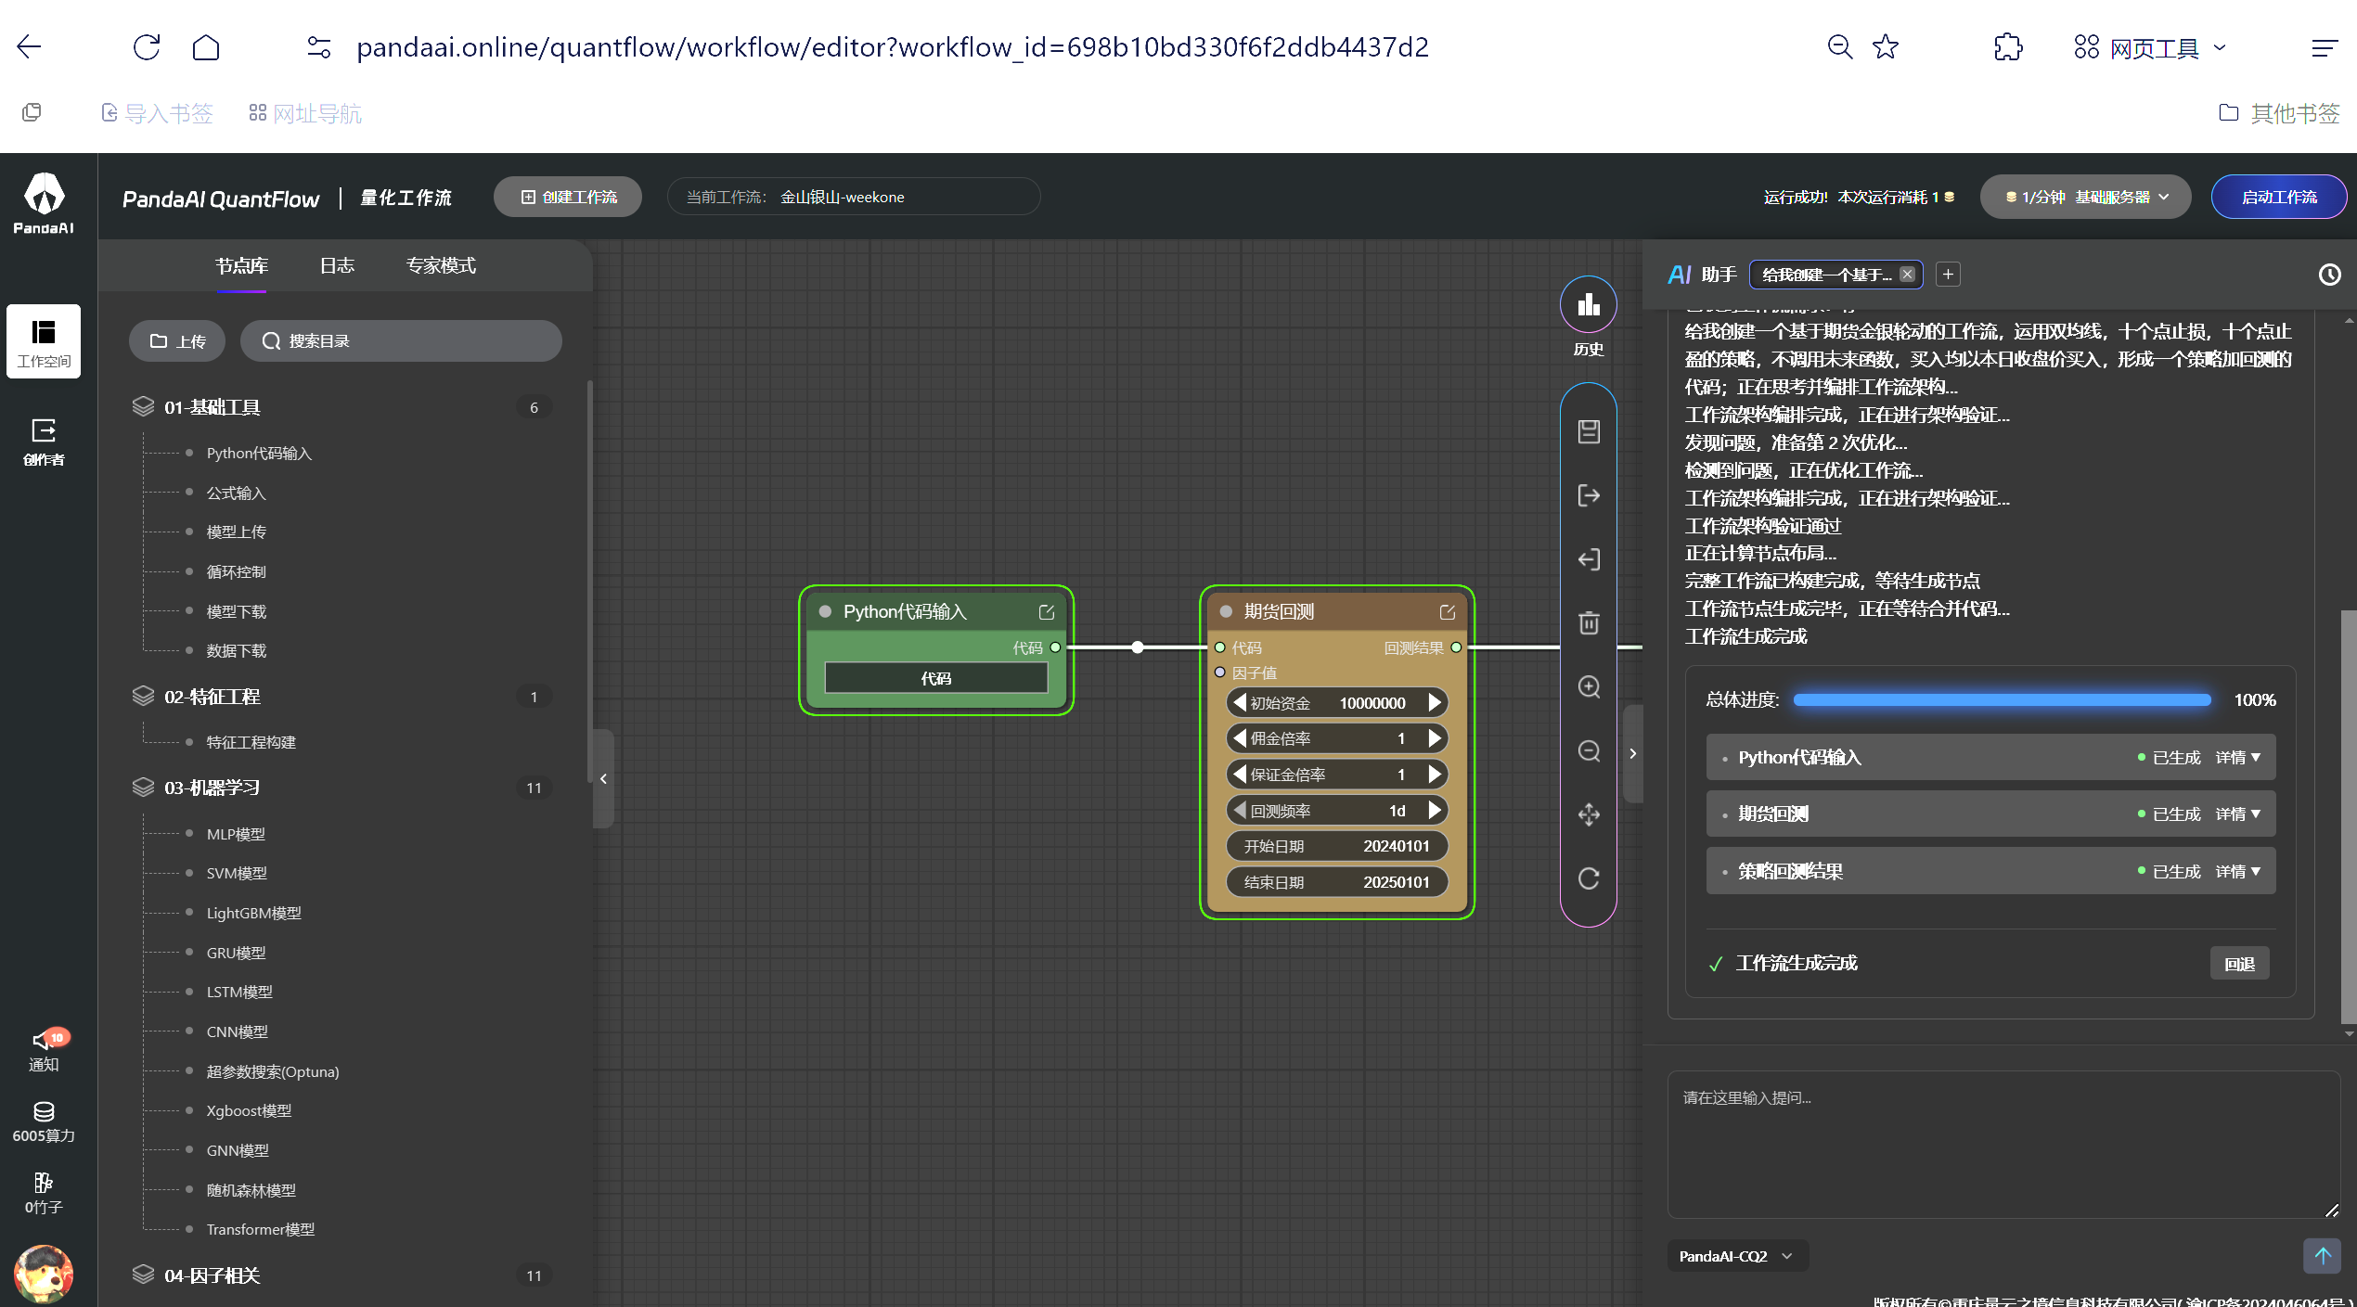Expand 详情 for Python代码输入 progress row
This screenshot has height=1307, width=2357.
point(2237,758)
